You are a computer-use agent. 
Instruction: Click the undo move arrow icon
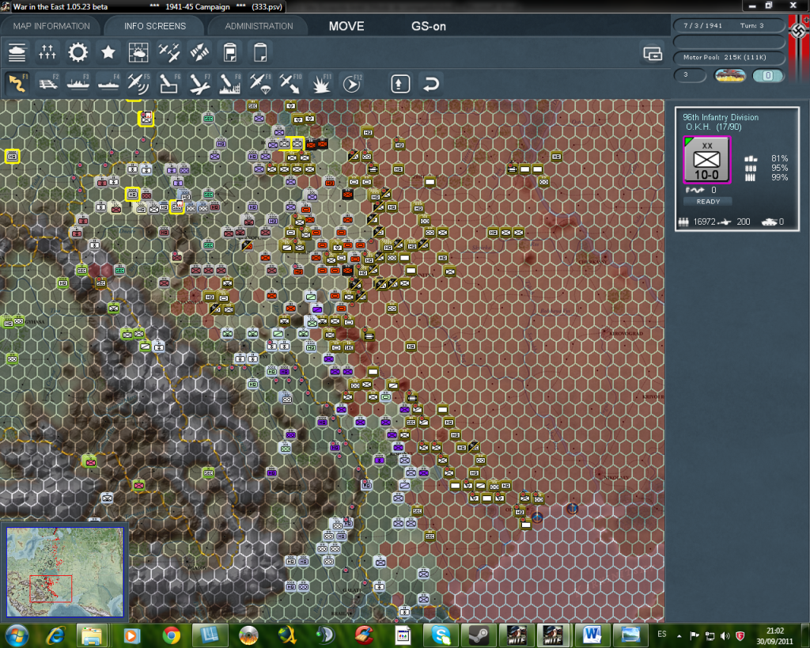tap(431, 84)
